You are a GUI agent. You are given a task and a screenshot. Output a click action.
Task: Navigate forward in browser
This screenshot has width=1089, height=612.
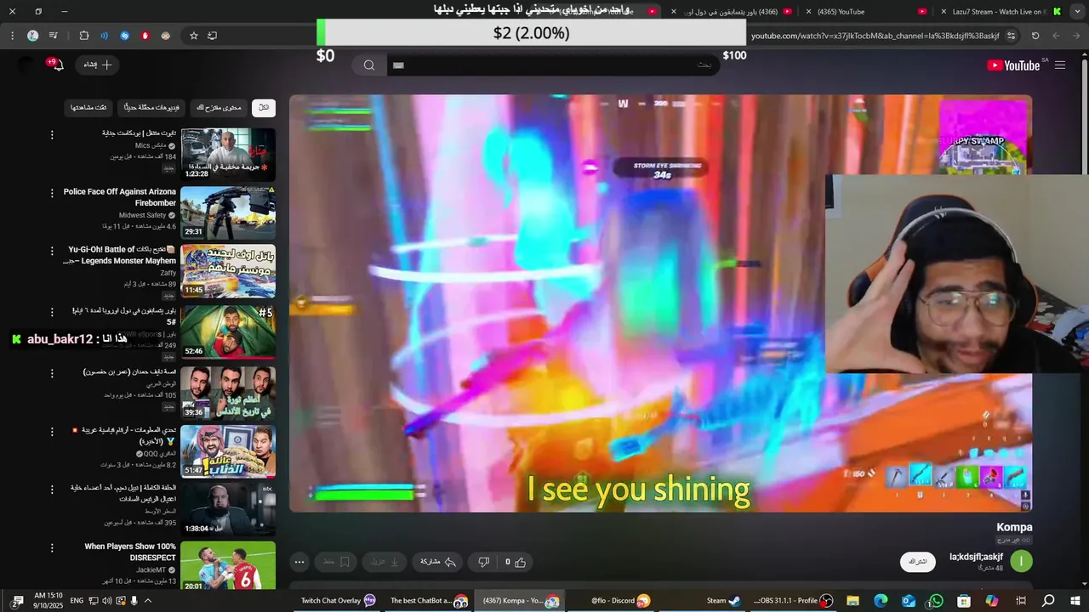pos(1056,36)
